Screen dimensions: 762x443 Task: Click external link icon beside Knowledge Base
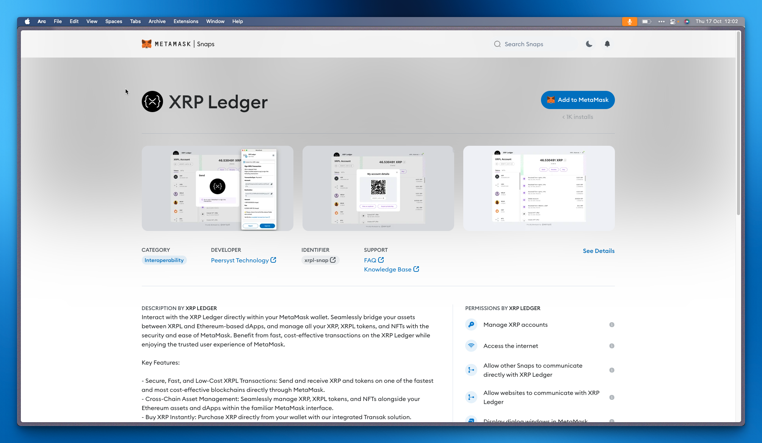[416, 269]
